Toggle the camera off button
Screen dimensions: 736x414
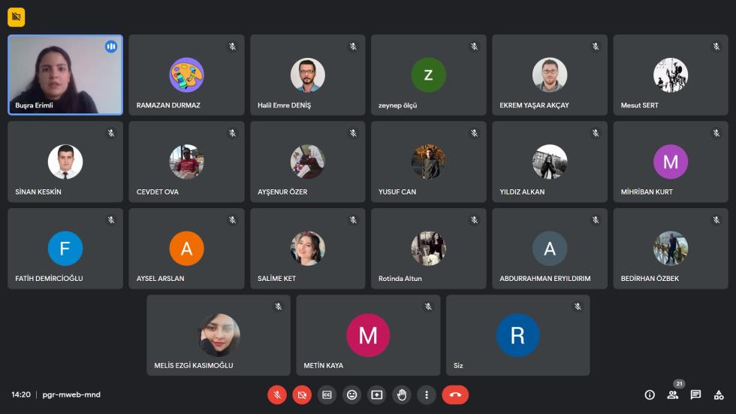click(302, 394)
